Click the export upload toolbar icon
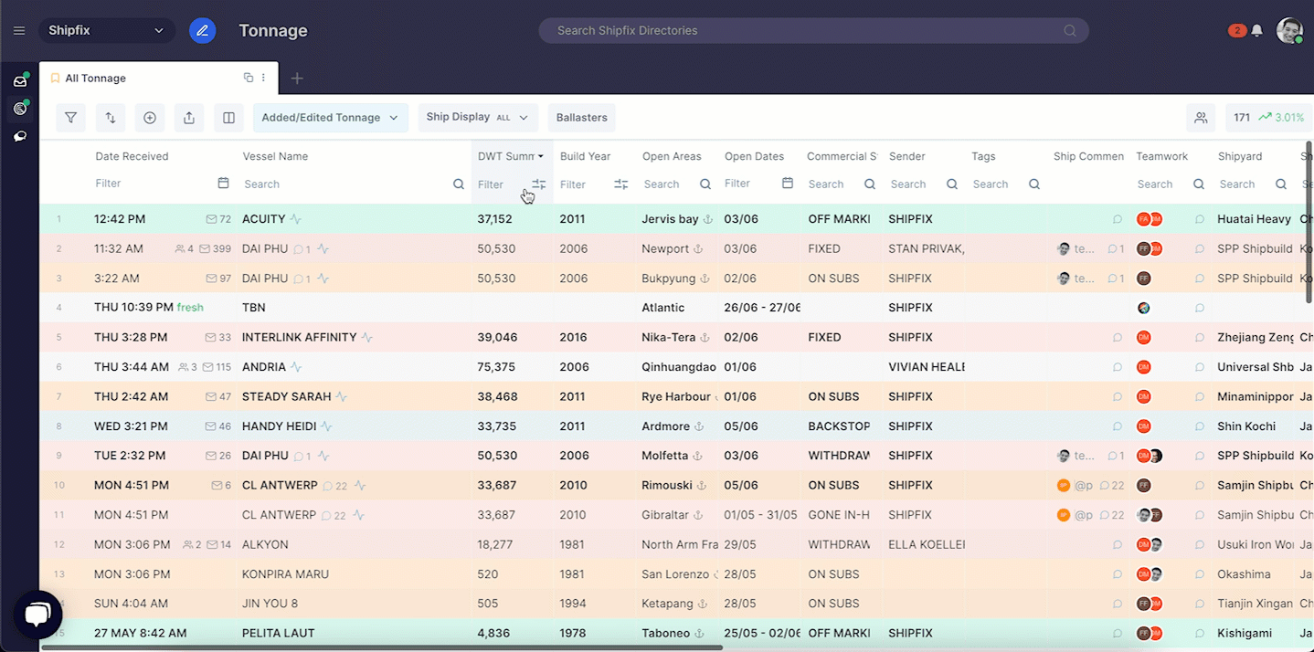 coord(189,118)
